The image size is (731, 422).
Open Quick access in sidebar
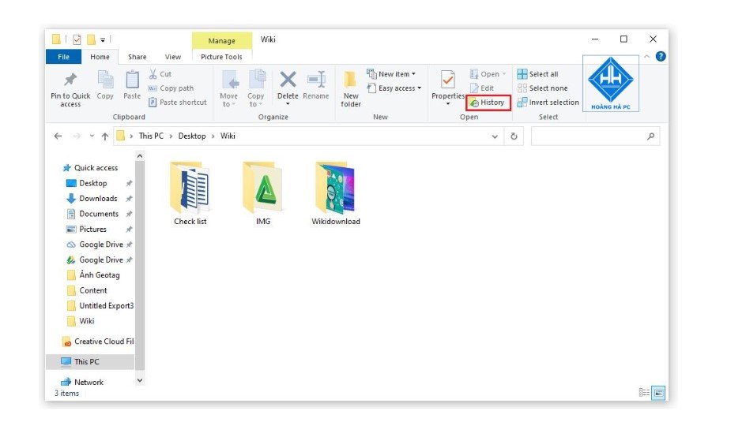(x=90, y=167)
